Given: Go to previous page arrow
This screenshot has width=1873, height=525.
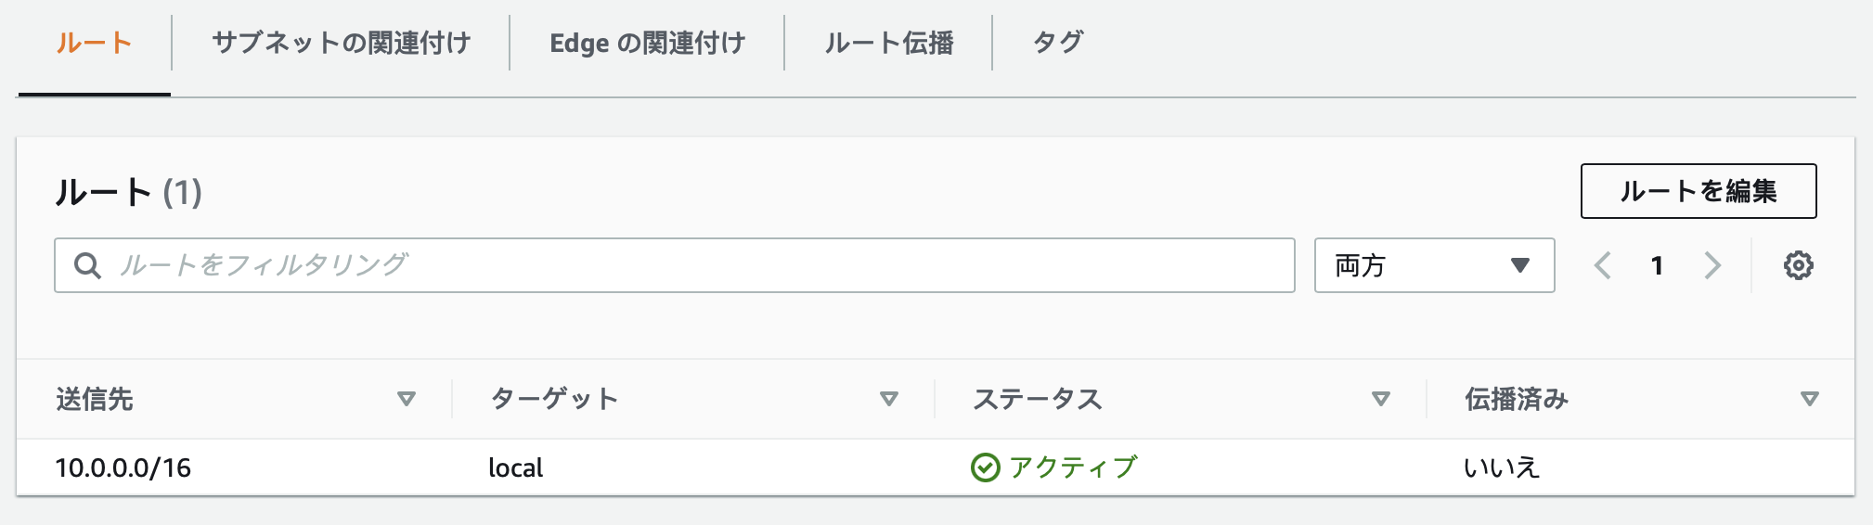Looking at the screenshot, I should 1603,265.
